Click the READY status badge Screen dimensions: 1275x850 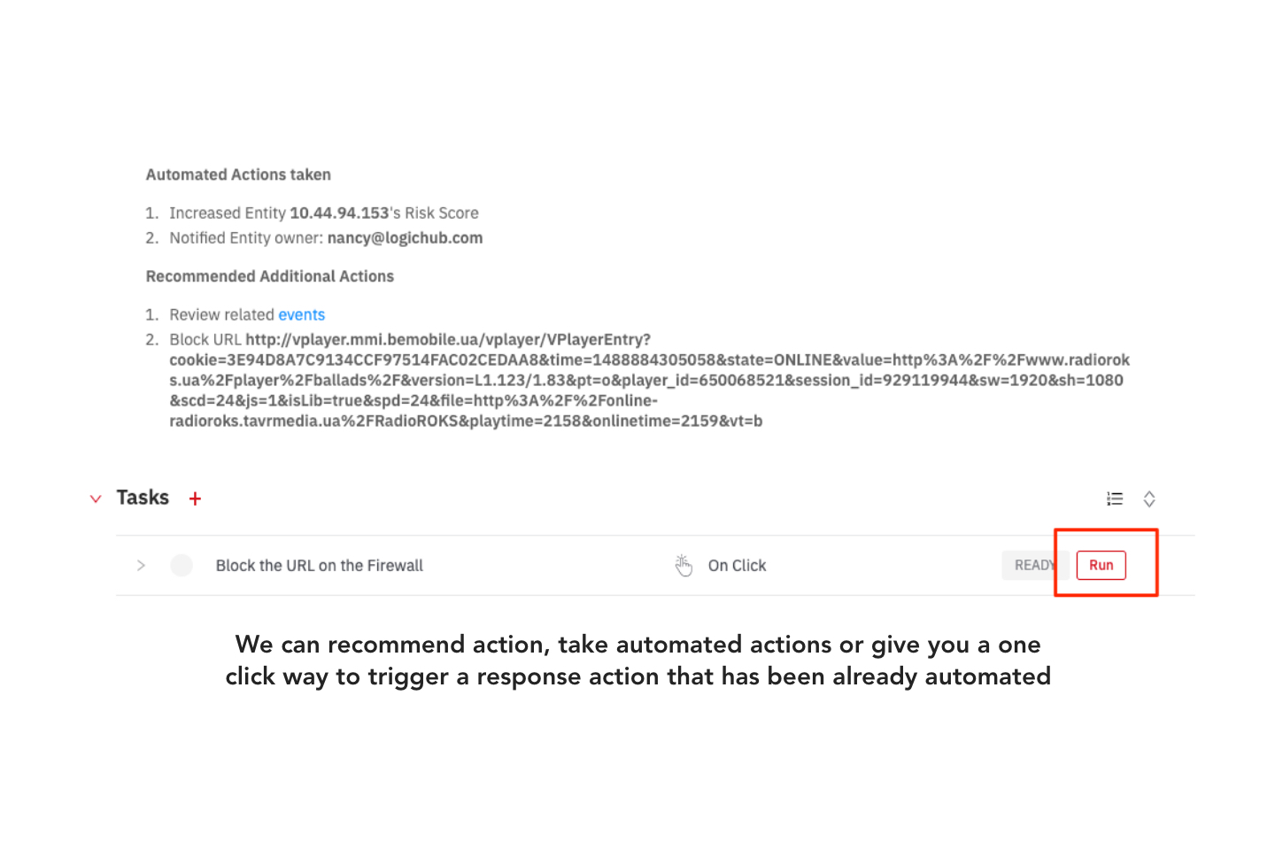coord(1032,565)
